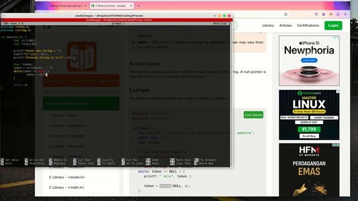Open the Certifications page
The image size is (358, 201).
point(308,25)
